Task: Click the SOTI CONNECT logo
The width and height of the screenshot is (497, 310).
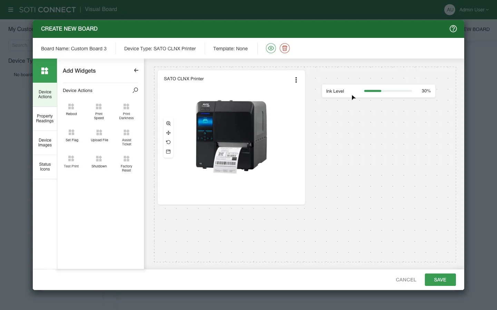Action: 47,10
